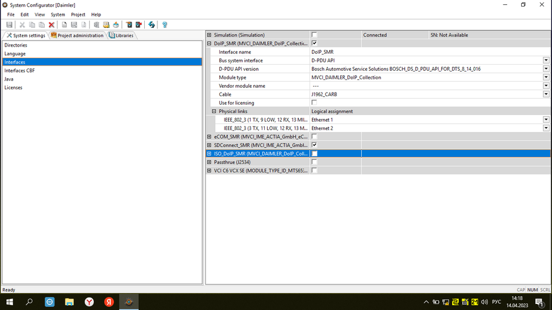Open the Cable J1962_CARB dropdown

[x=546, y=94]
